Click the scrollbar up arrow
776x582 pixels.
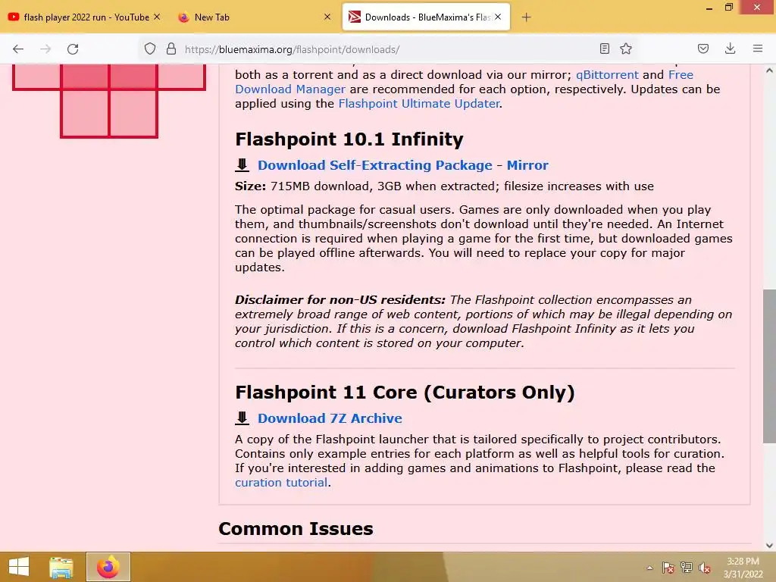(769, 70)
